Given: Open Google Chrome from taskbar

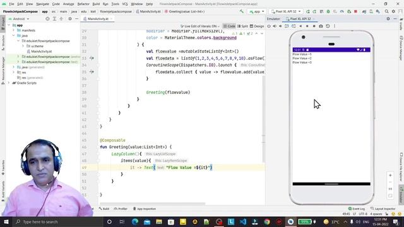Looking at the screenshot, I should 267,221.
